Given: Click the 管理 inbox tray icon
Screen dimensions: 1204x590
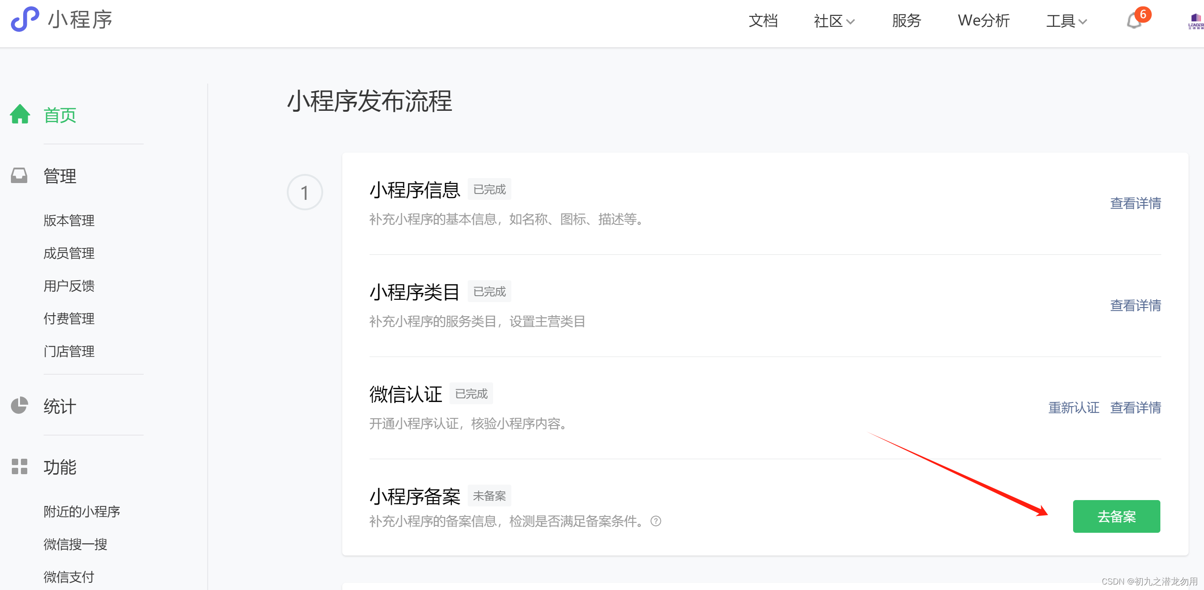Looking at the screenshot, I should click(19, 176).
